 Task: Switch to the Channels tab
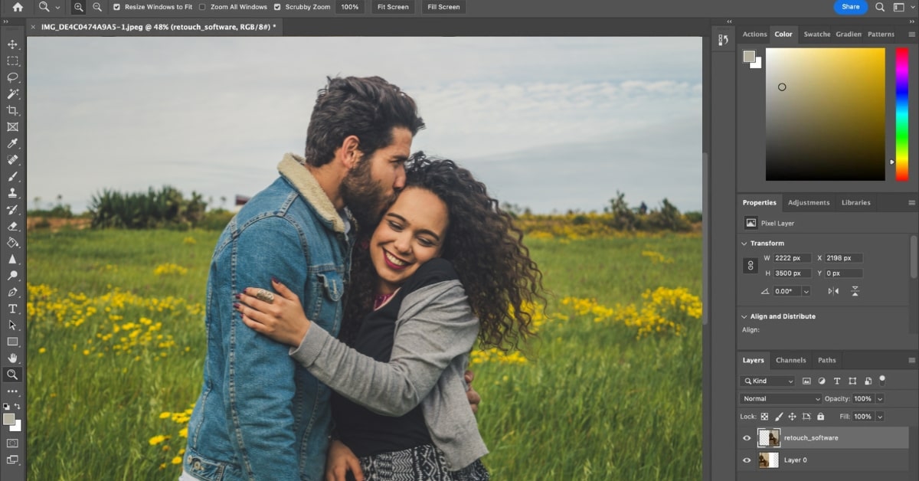tap(790, 360)
